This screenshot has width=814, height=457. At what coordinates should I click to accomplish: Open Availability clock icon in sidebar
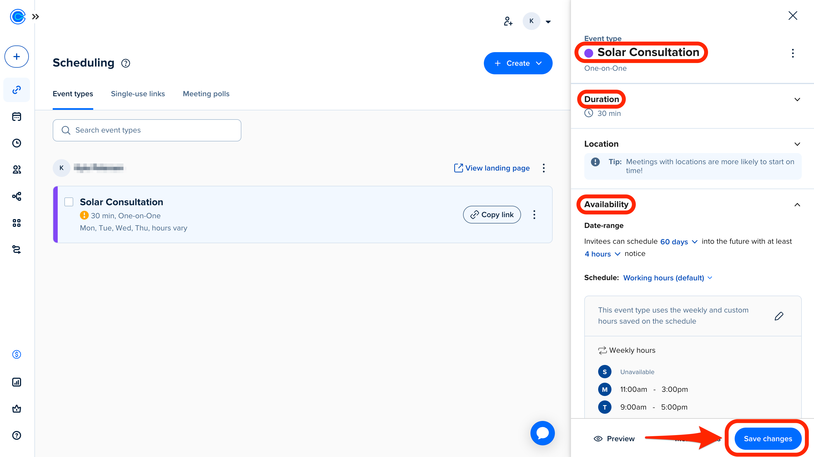click(16, 143)
